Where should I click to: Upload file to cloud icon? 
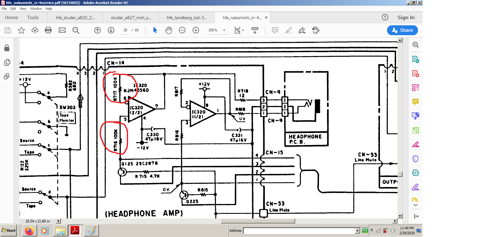tap(35, 30)
